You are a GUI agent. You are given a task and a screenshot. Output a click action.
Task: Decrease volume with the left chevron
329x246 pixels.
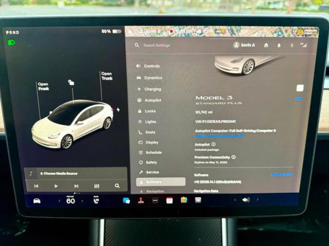point(235,200)
